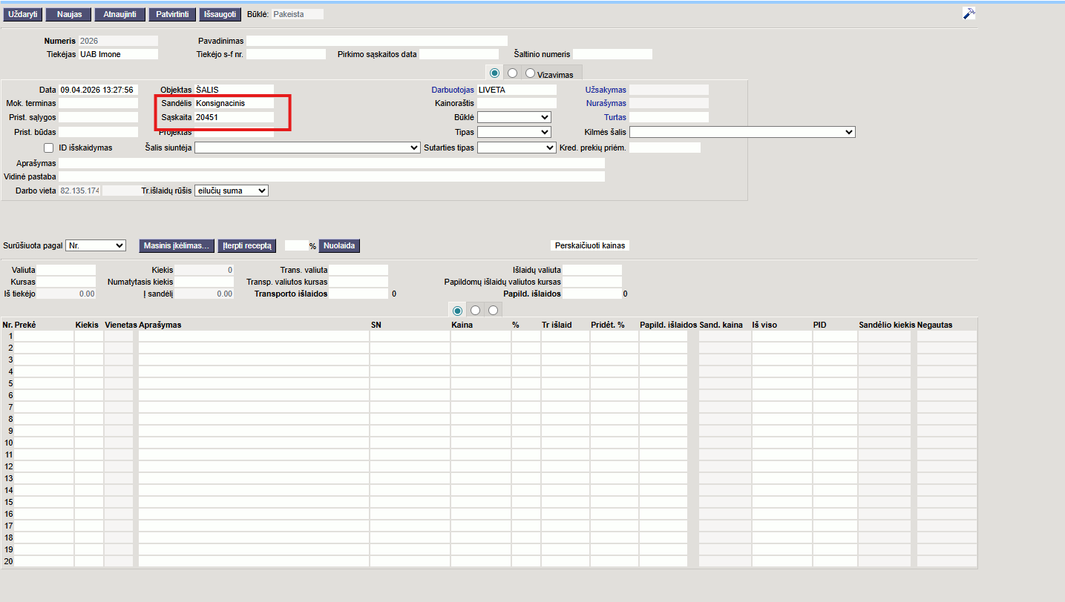The height and width of the screenshot is (602, 1065).
Task: Confirm document with Patvirtinti button
Action: tap(172, 14)
